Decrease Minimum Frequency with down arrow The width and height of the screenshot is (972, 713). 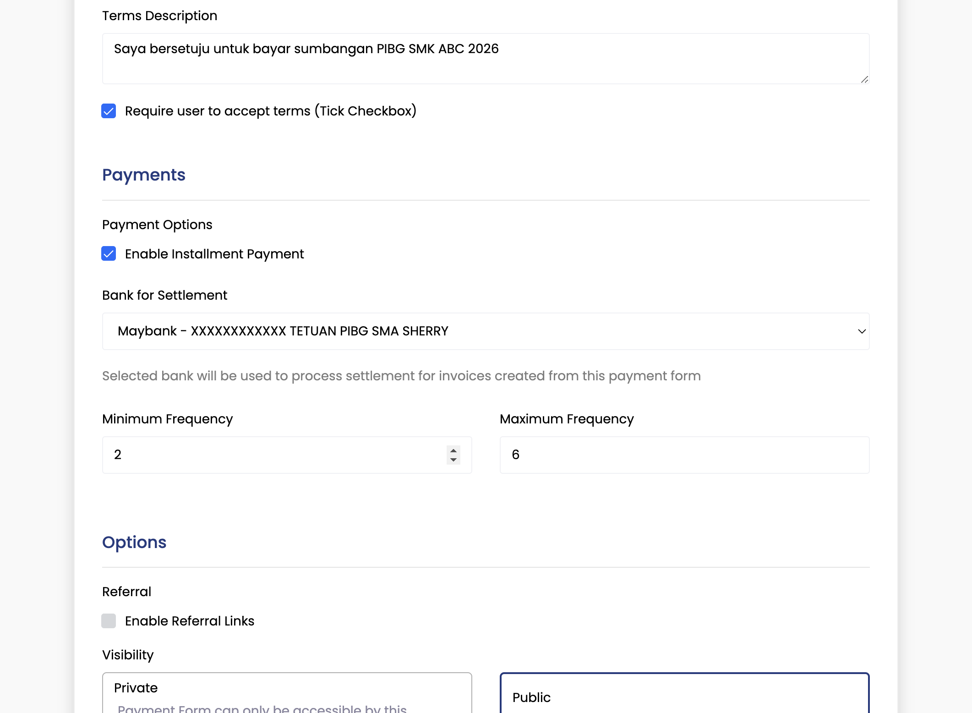[x=453, y=460]
